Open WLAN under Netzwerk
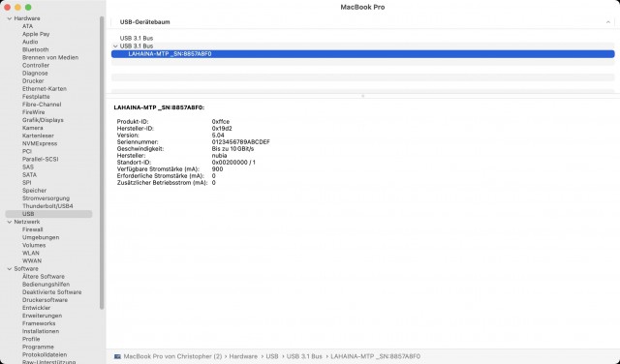The width and height of the screenshot is (620, 364). click(x=31, y=254)
